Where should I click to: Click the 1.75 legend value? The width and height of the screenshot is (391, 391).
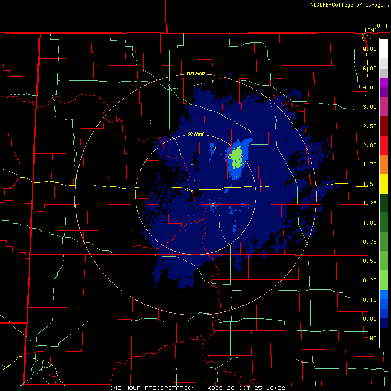click(x=370, y=165)
